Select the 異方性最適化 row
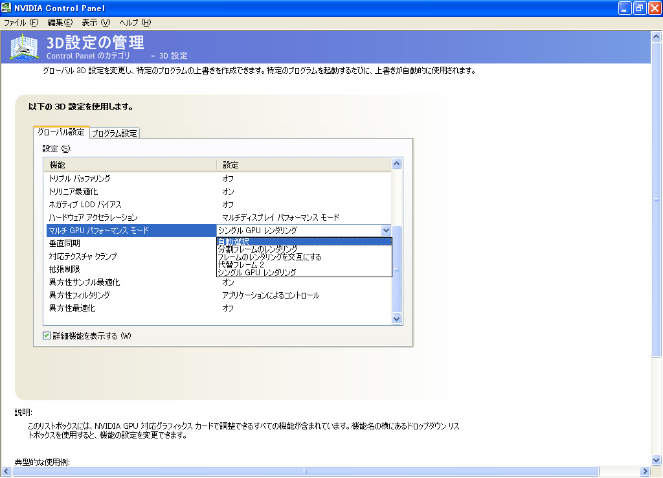The height and width of the screenshot is (478, 663). point(218,308)
